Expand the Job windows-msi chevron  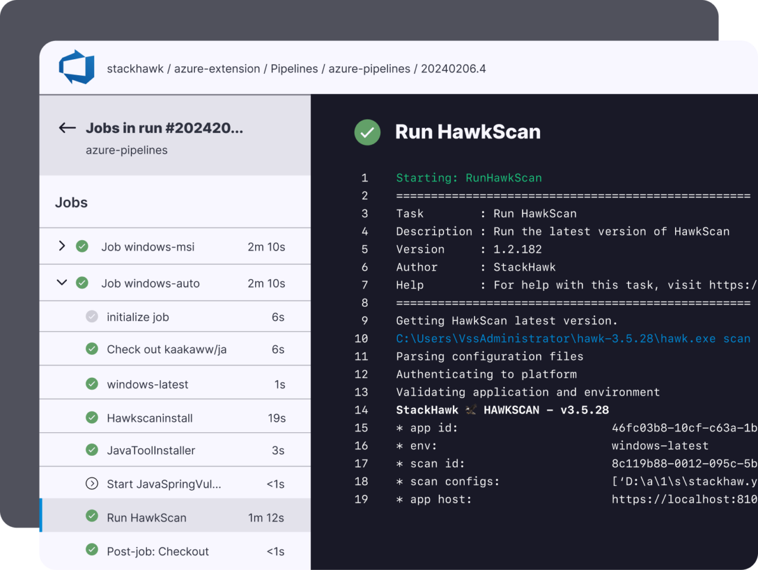pyautogui.click(x=62, y=246)
